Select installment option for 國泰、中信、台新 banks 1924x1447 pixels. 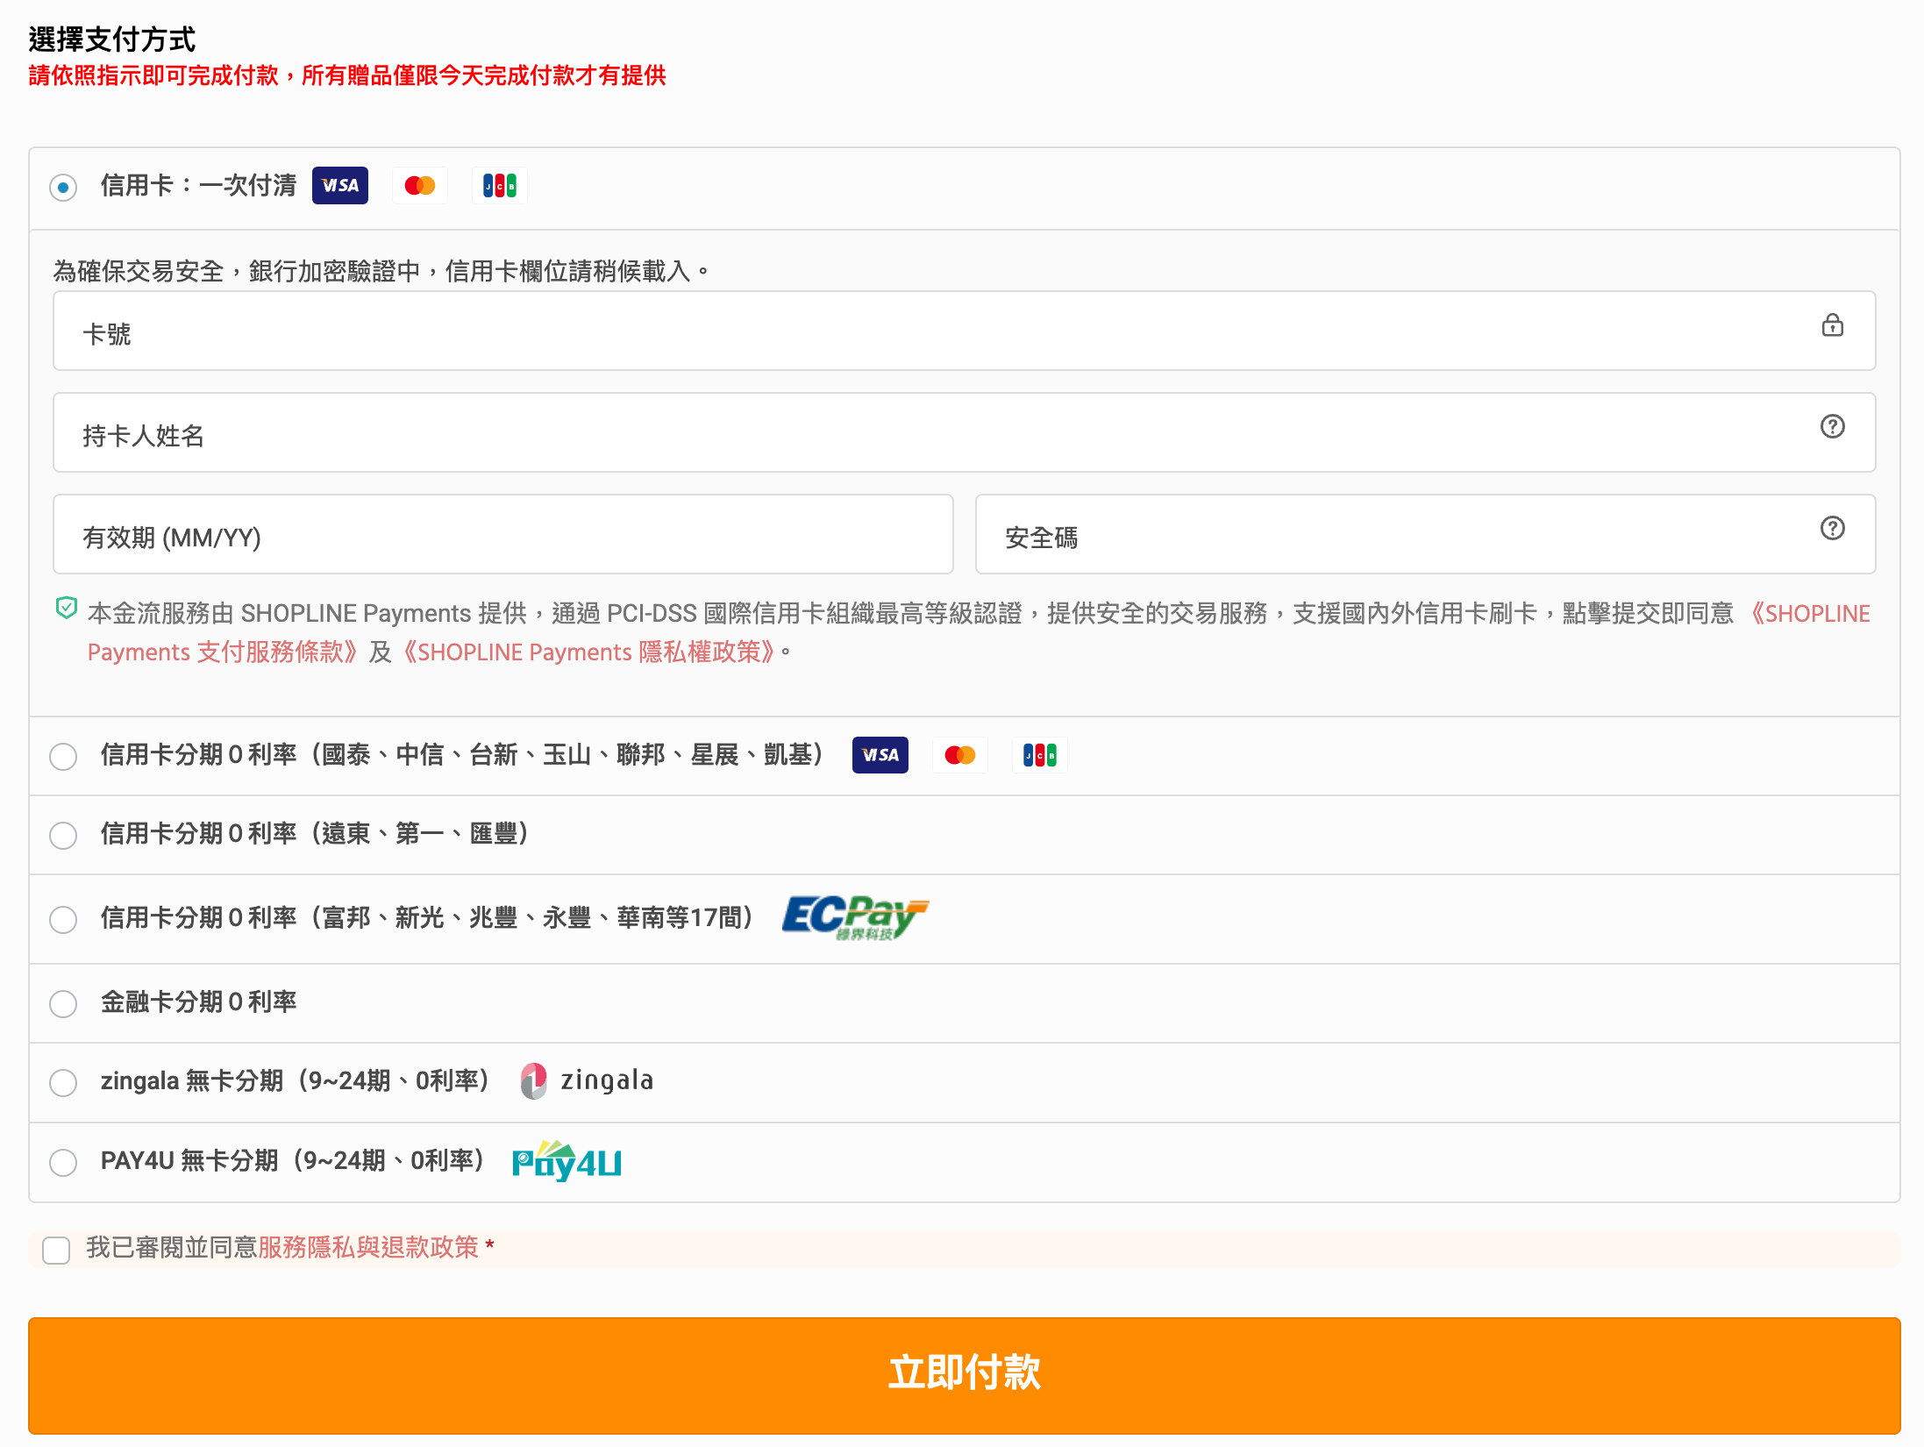(63, 756)
